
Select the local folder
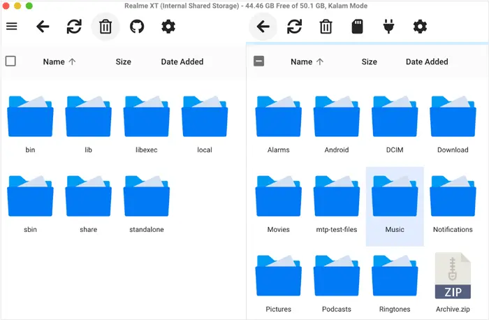[x=205, y=125]
